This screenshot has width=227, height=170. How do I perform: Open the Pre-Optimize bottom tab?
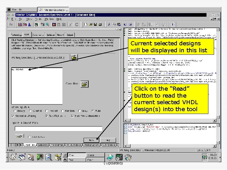click(x=57, y=145)
